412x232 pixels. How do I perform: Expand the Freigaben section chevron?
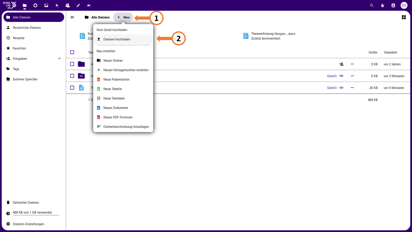point(59,59)
